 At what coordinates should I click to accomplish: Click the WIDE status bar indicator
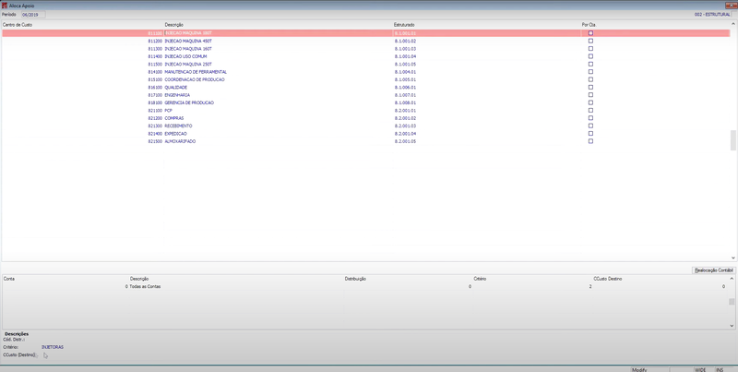pos(700,369)
